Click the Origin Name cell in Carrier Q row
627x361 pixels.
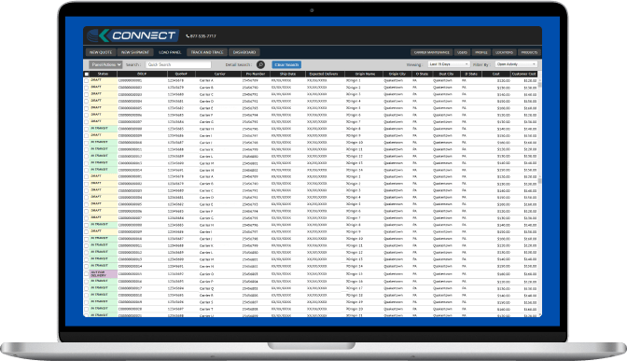pyautogui.click(x=355, y=288)
